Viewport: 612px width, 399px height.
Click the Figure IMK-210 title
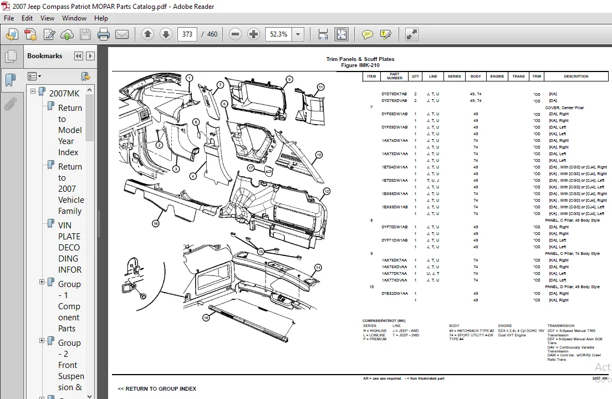pyautogui.click(x=360, y=65)
